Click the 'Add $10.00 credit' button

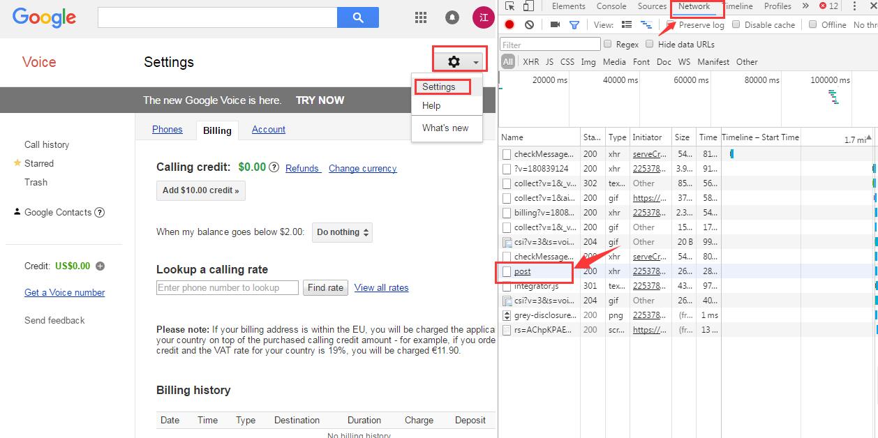(x=200, y=190)
